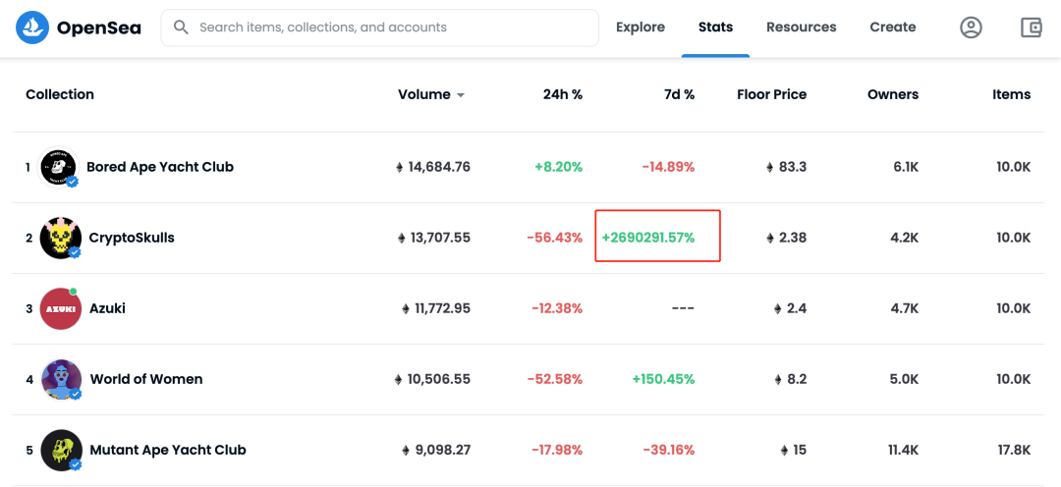Click Bored Ape Yacht Club avatar
The image size is (1061, 487).
pyautogui.click(x=58, y=167)
